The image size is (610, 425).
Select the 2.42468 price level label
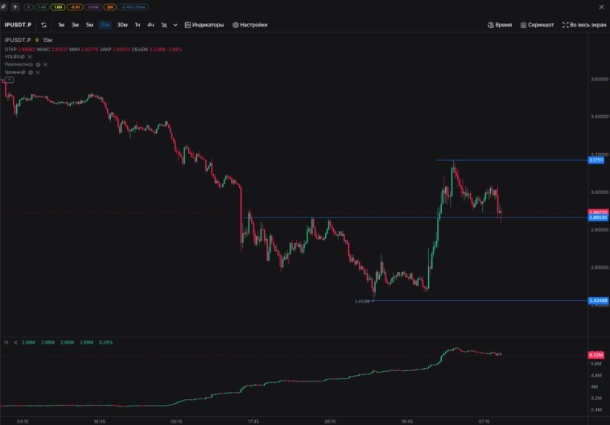(x=598, y=300)
